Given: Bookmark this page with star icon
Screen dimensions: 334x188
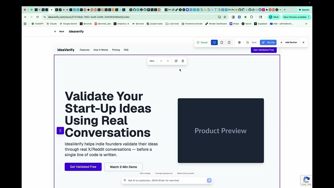Looking at the screenshot, I should tap(225, 17).
